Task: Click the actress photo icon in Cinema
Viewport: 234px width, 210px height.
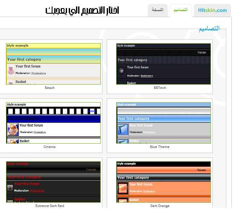Action: 13,130
